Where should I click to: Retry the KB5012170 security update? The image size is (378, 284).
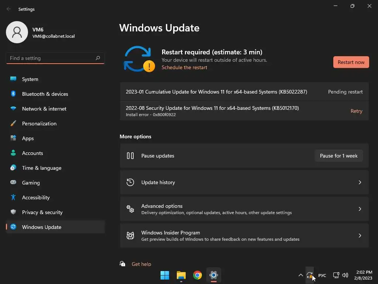pyautogui.click(x=356, y=111)
